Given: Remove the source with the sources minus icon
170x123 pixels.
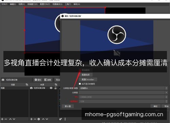Looking at the screenshot, I should 35,119.
